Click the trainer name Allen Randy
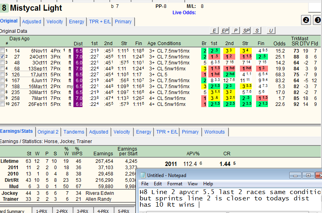 [x=99, y=199]
